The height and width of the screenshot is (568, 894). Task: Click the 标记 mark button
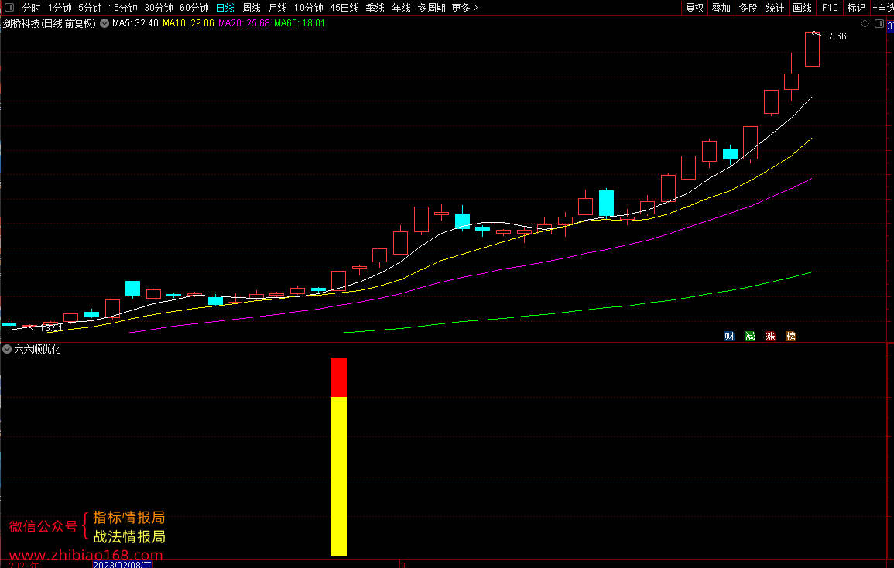pyautogui.click(x=856, y=8)
